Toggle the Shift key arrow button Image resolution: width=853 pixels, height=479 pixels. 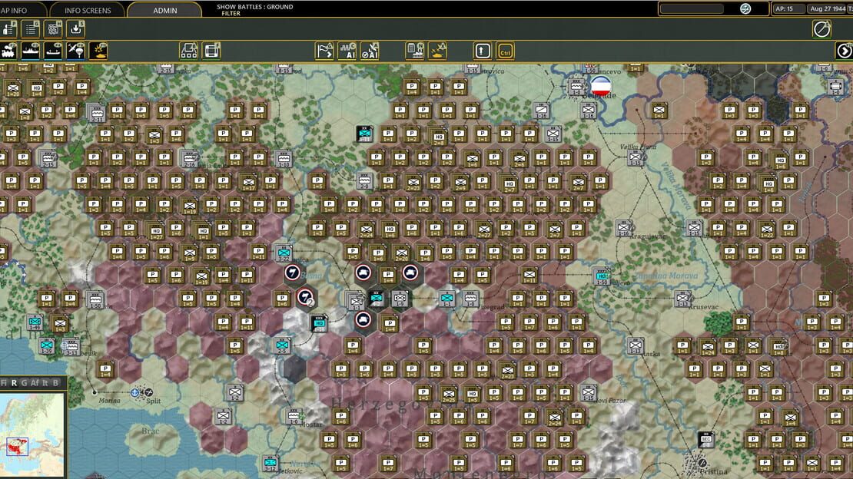483,51
